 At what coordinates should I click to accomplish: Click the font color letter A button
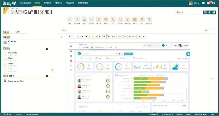coord(86,37)
